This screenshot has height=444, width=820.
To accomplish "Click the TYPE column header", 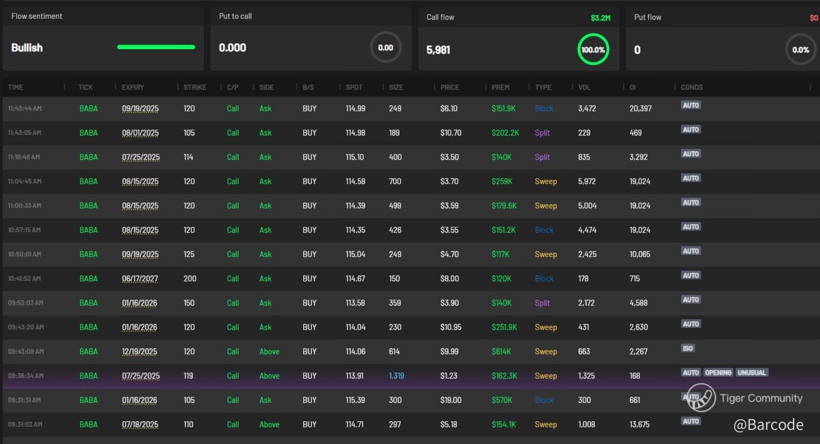I will [543, 87].
